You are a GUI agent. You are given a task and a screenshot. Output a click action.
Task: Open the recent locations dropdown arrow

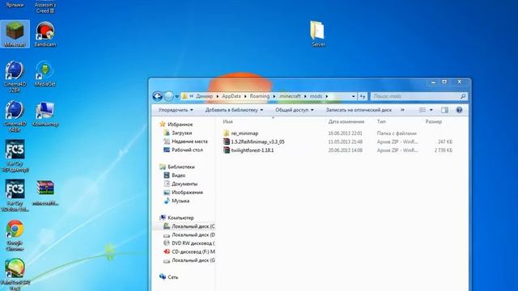click(x=177, y=96)
